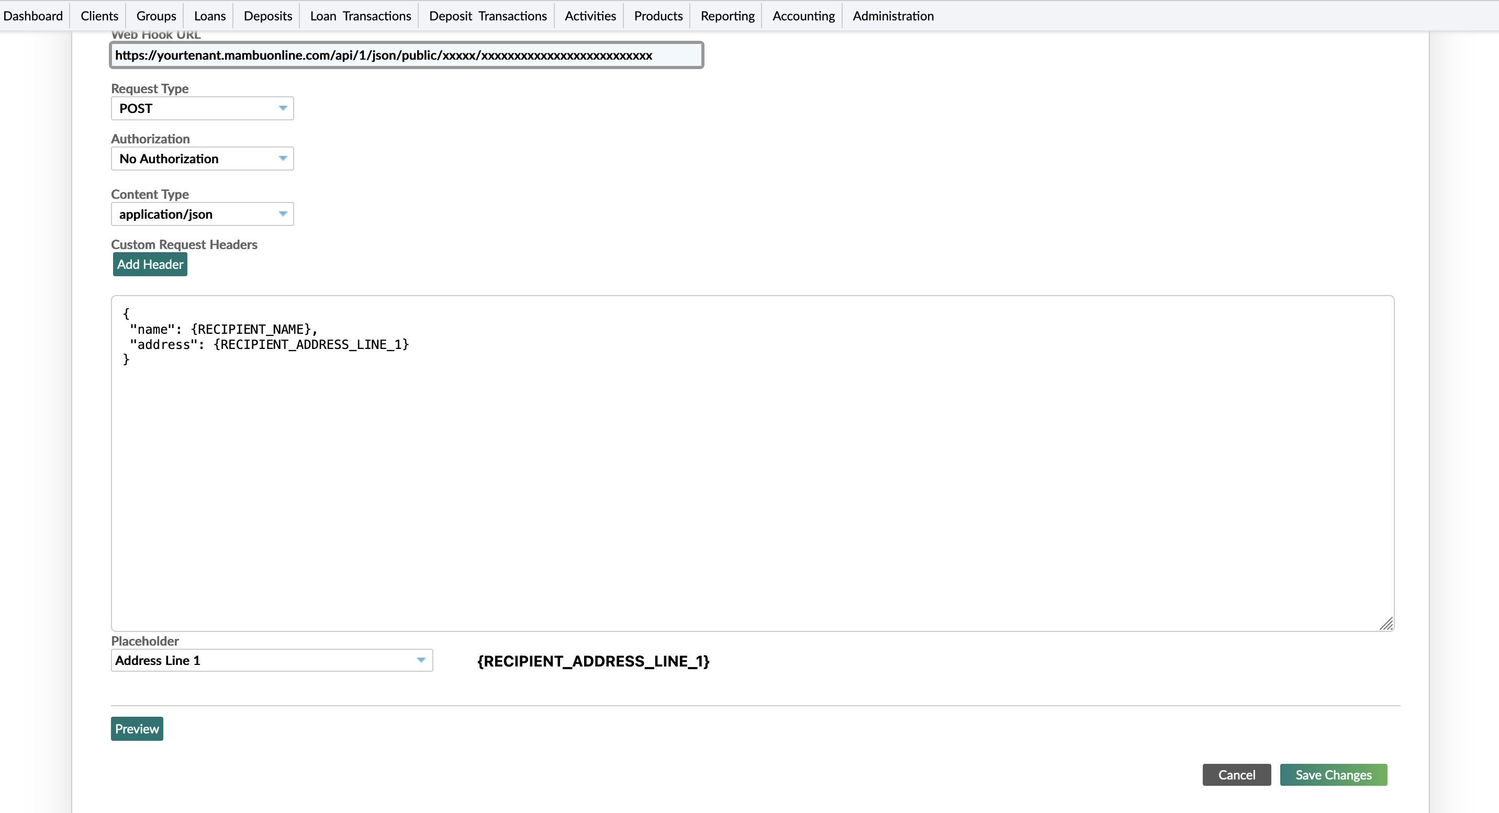1499x813 pixels.
Task: Select the Web Hook URL input field
Action: tap(406, 54)
